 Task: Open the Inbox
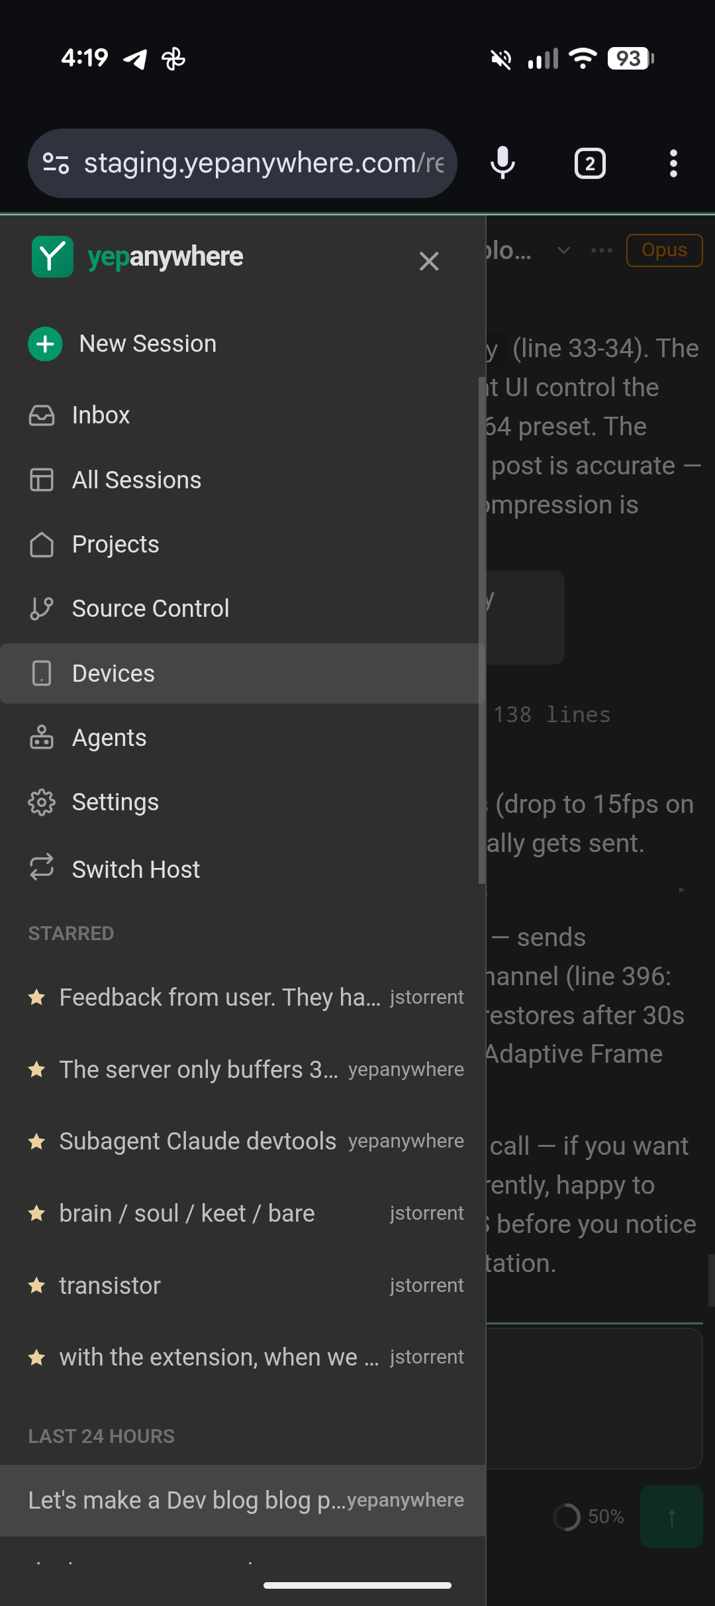(x=101, y=415)
